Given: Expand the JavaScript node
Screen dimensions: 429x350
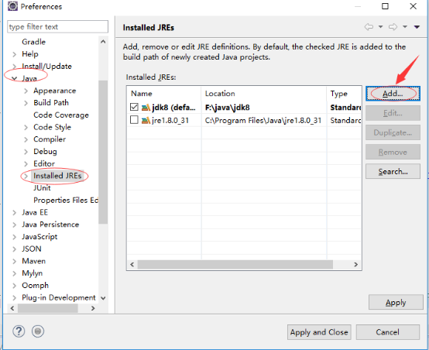Looking at the screenshot, I should [15, 237].
